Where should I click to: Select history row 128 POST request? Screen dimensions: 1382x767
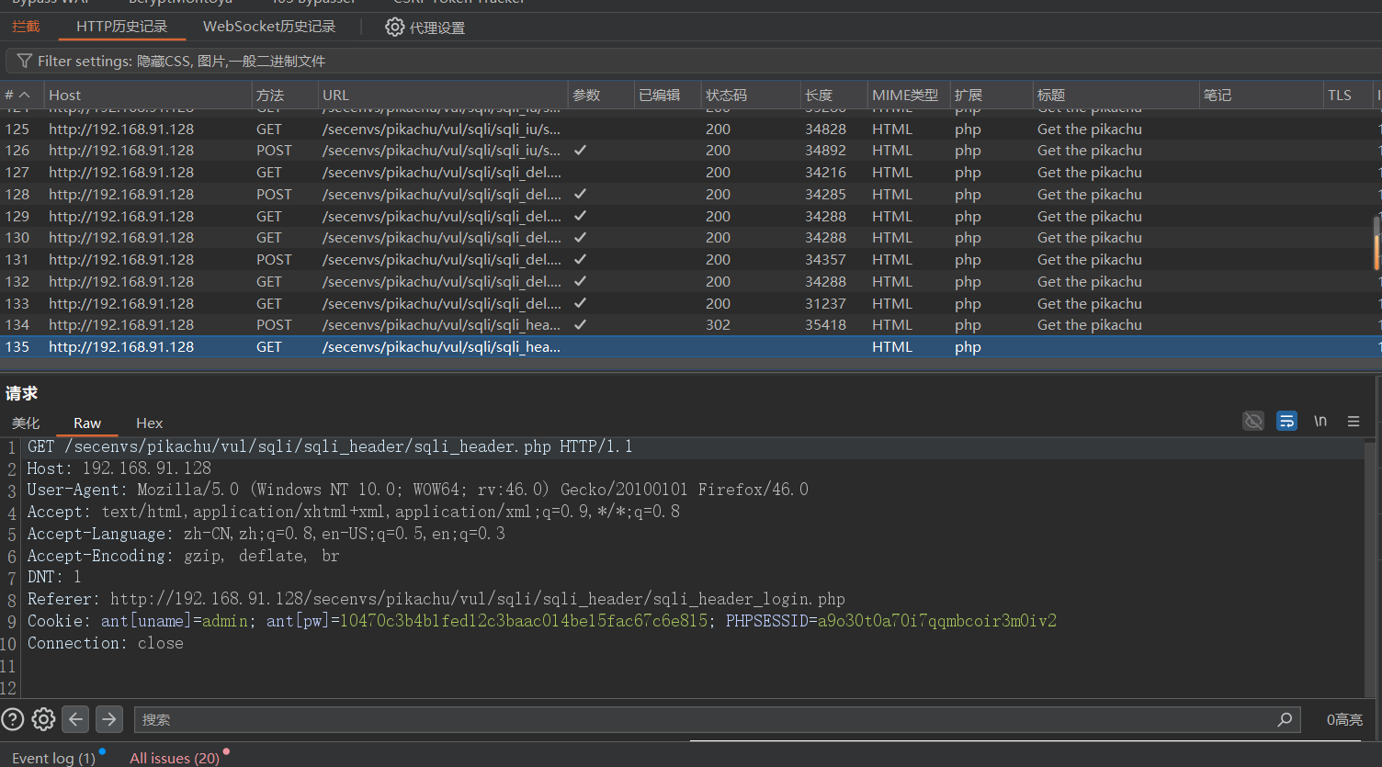(x=686, y=194)
